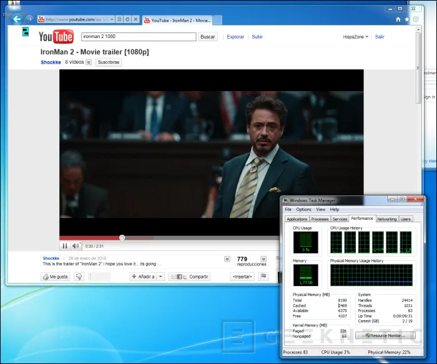Click the YouTube logo
437x364 pixels.
56,36
